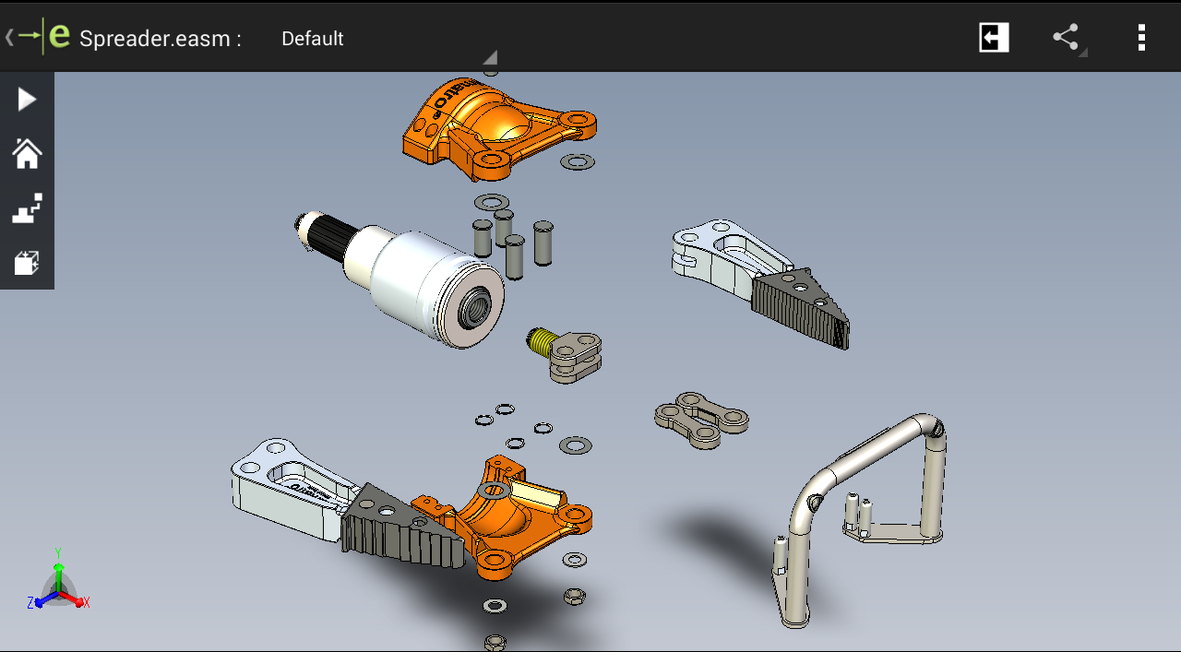Tap the collapse cube icon in the sidebar
Image resolution: width=1181 pixels, height=652 pixels.
click(26, 263)
